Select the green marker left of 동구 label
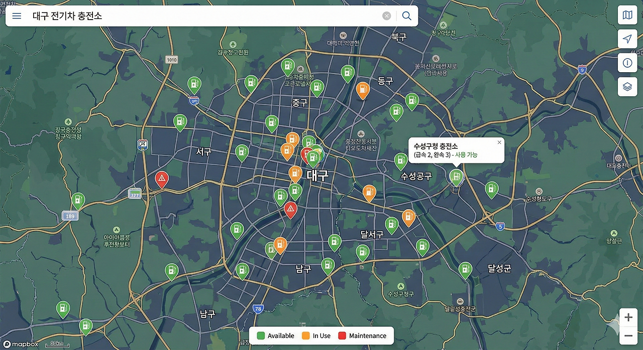The height and width of the screenshot is (350, 643). click(x=348, y=73)
